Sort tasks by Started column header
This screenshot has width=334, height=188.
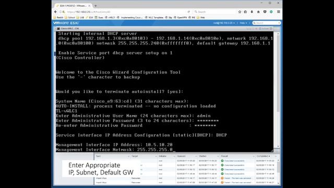point(202,156)
